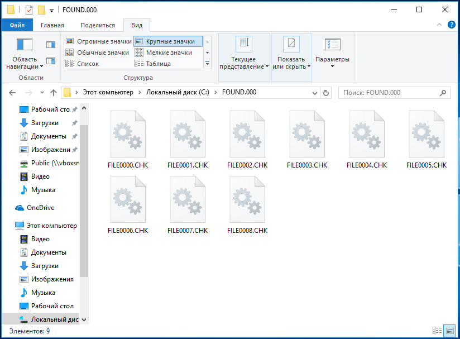Open pinned Документы quick access
460x339 pixels.
[47, 136]
